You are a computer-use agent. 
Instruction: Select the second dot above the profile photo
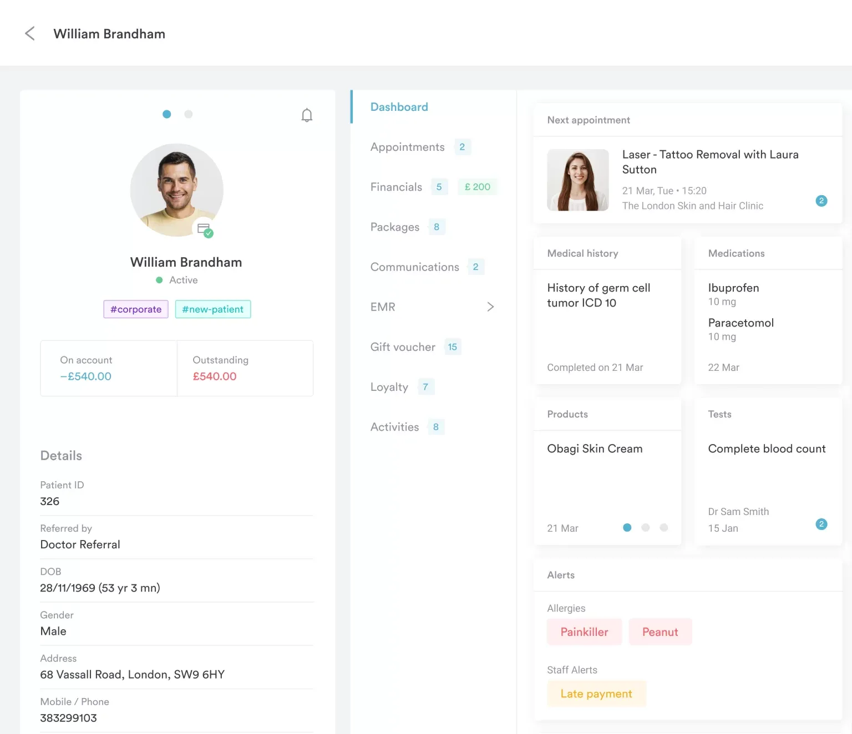click(188, 114)
